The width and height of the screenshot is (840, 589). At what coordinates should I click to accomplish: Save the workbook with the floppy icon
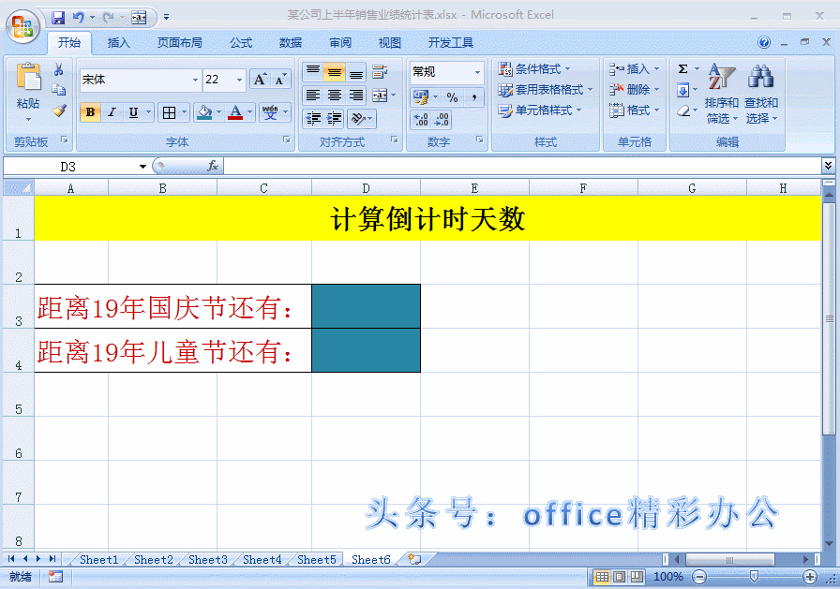coord(58,18)
